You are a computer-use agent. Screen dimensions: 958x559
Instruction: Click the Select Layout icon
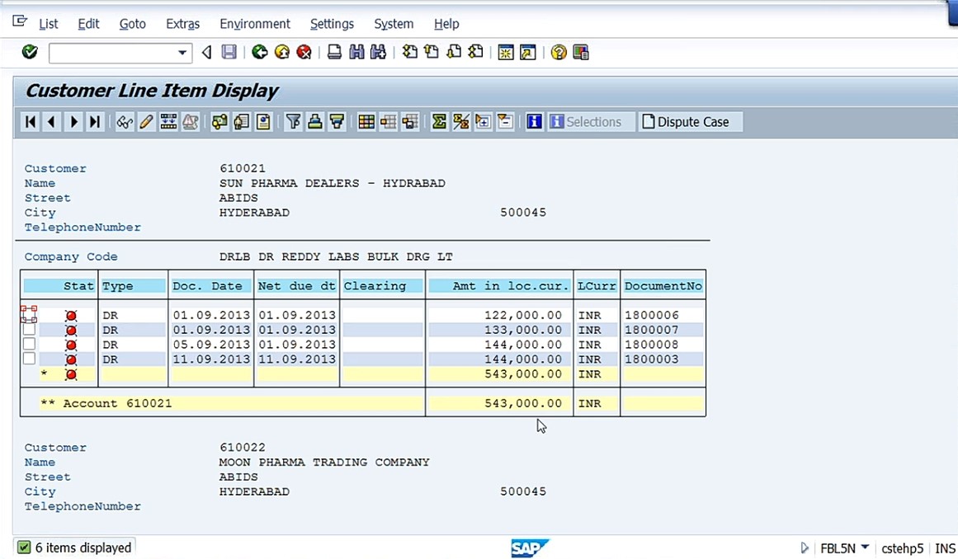(389, 121)
